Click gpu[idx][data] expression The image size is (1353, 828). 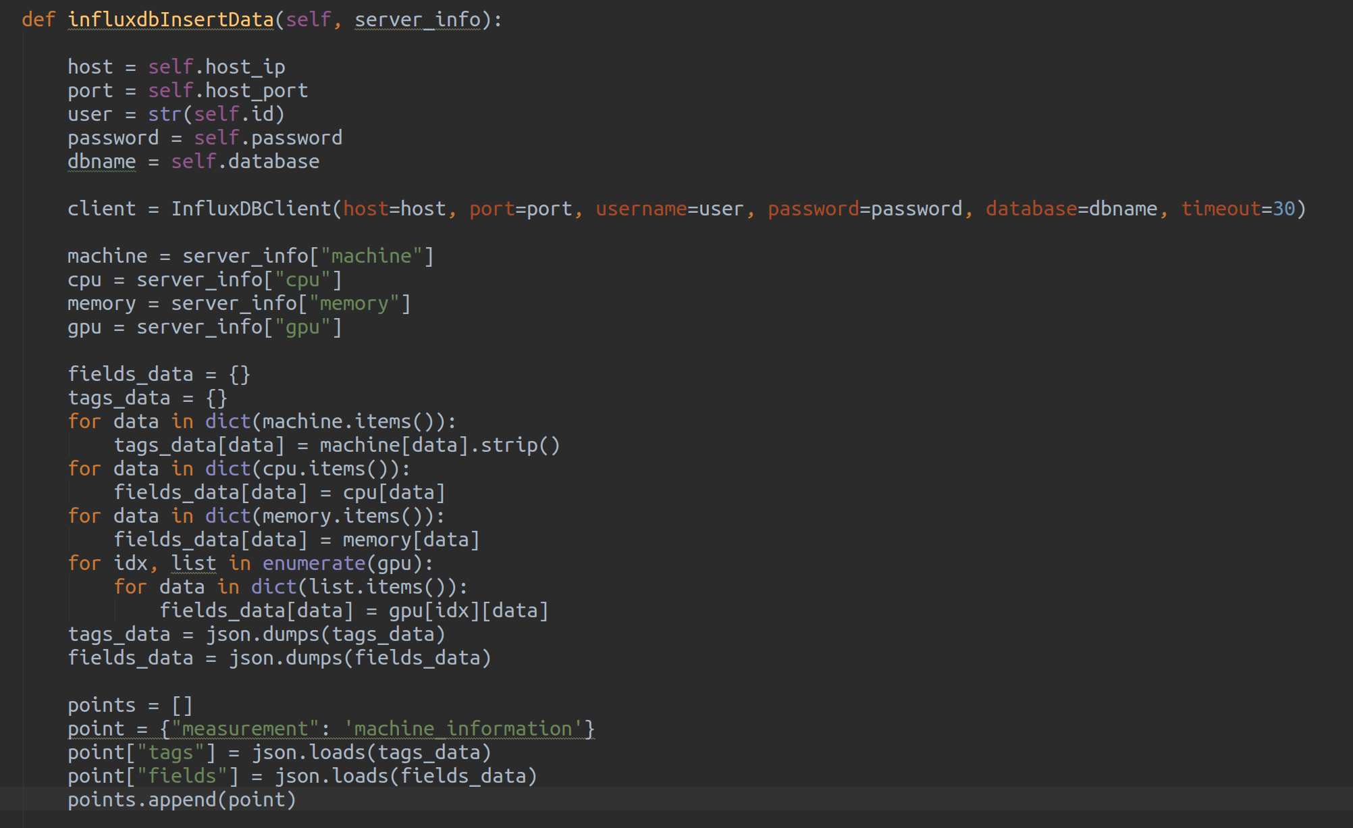coord(468,611)
